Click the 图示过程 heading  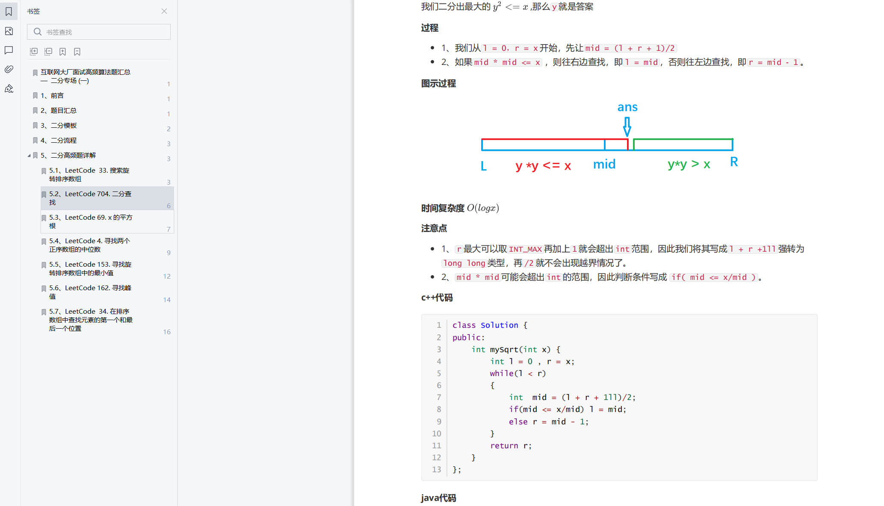click(x=438, y=83)
